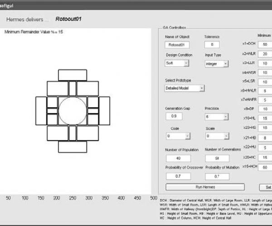Open the Input Type dropdown showing integer

tap(217, 64)
